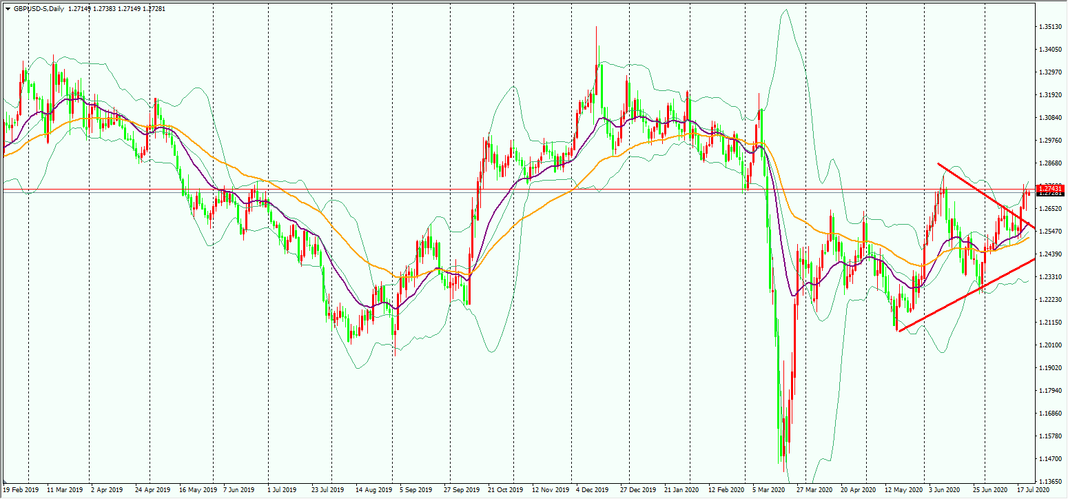The height and width of the screenshot is (499, 1068).
Task: Click the 1.29760 price scale label
Action: (1049, 141)
